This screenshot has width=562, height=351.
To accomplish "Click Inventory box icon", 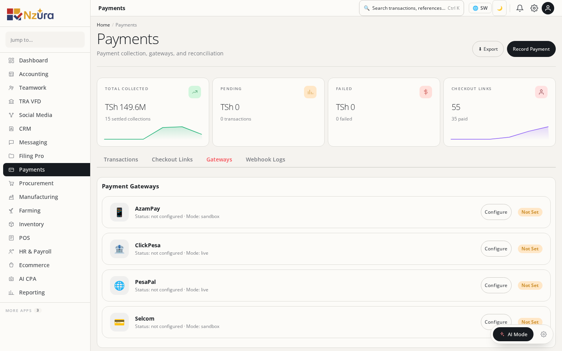I will pos(11,224).
